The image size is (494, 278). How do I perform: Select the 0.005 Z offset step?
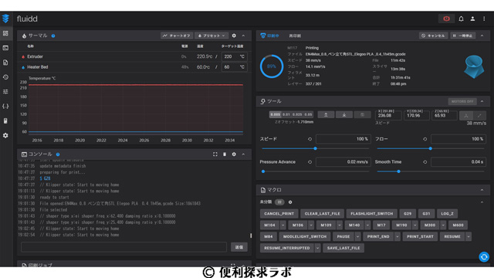[x=275, y=114]
